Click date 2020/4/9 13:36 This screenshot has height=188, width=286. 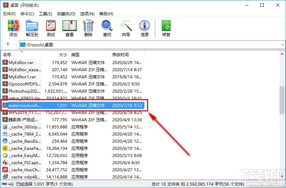(127, 120)
